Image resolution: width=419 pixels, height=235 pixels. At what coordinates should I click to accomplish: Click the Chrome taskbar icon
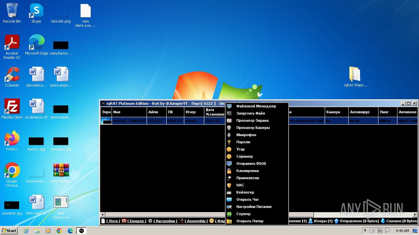[x=59, y=231]
